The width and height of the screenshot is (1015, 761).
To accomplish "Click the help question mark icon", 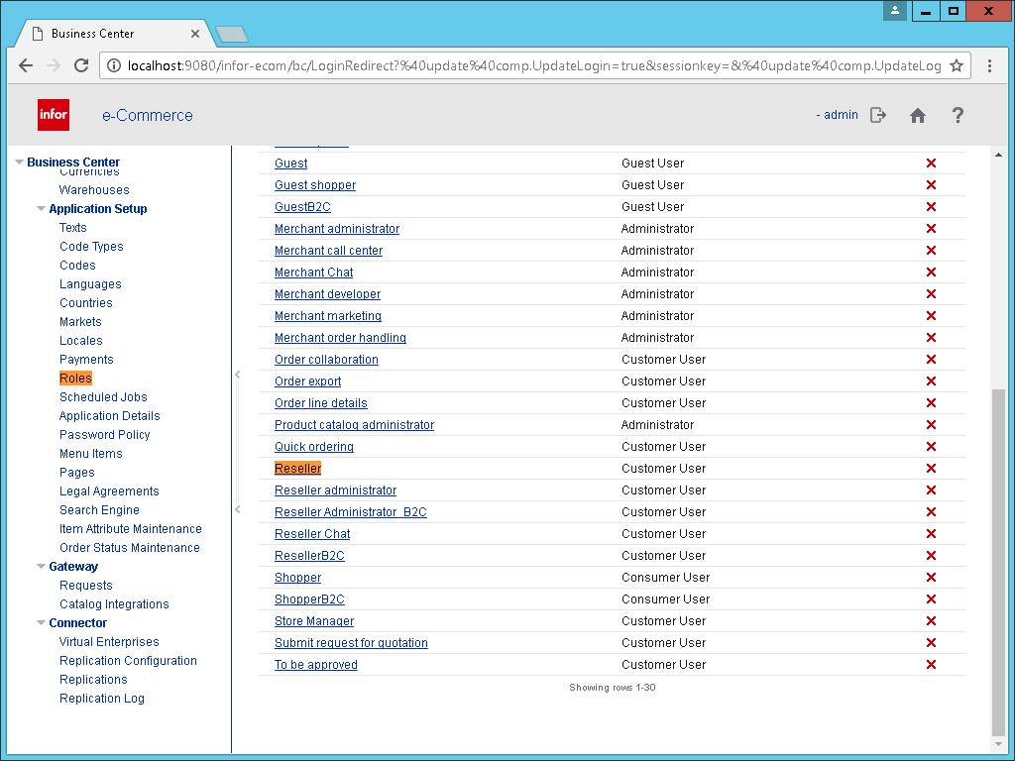I will 958,115.
